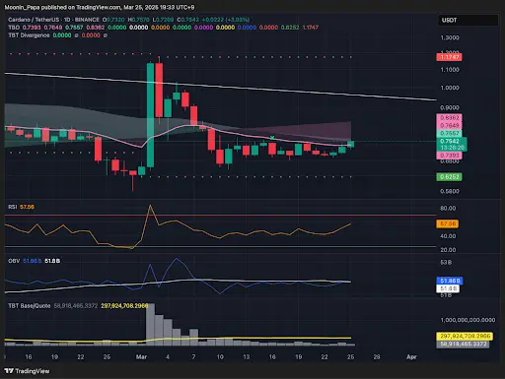Select the TBO indicator legend label
Screen dimensions: 505x379
pyautogui.click(x=14, y=28)
